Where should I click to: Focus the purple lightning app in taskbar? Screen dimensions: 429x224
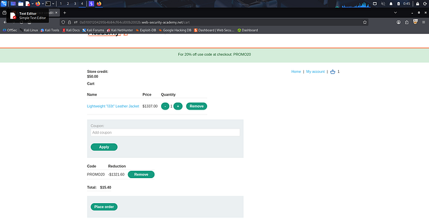(91, 4)
